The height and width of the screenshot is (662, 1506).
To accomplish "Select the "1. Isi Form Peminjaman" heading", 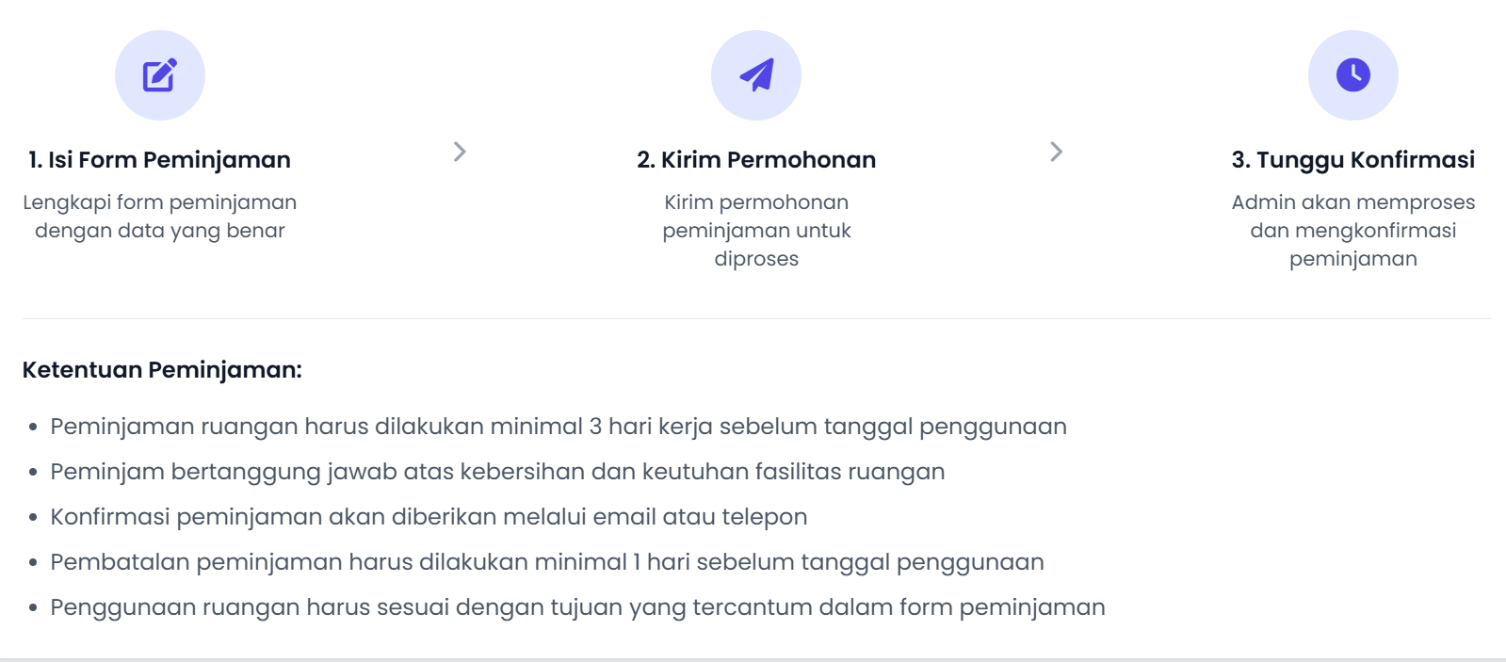I will pos(159,160).
